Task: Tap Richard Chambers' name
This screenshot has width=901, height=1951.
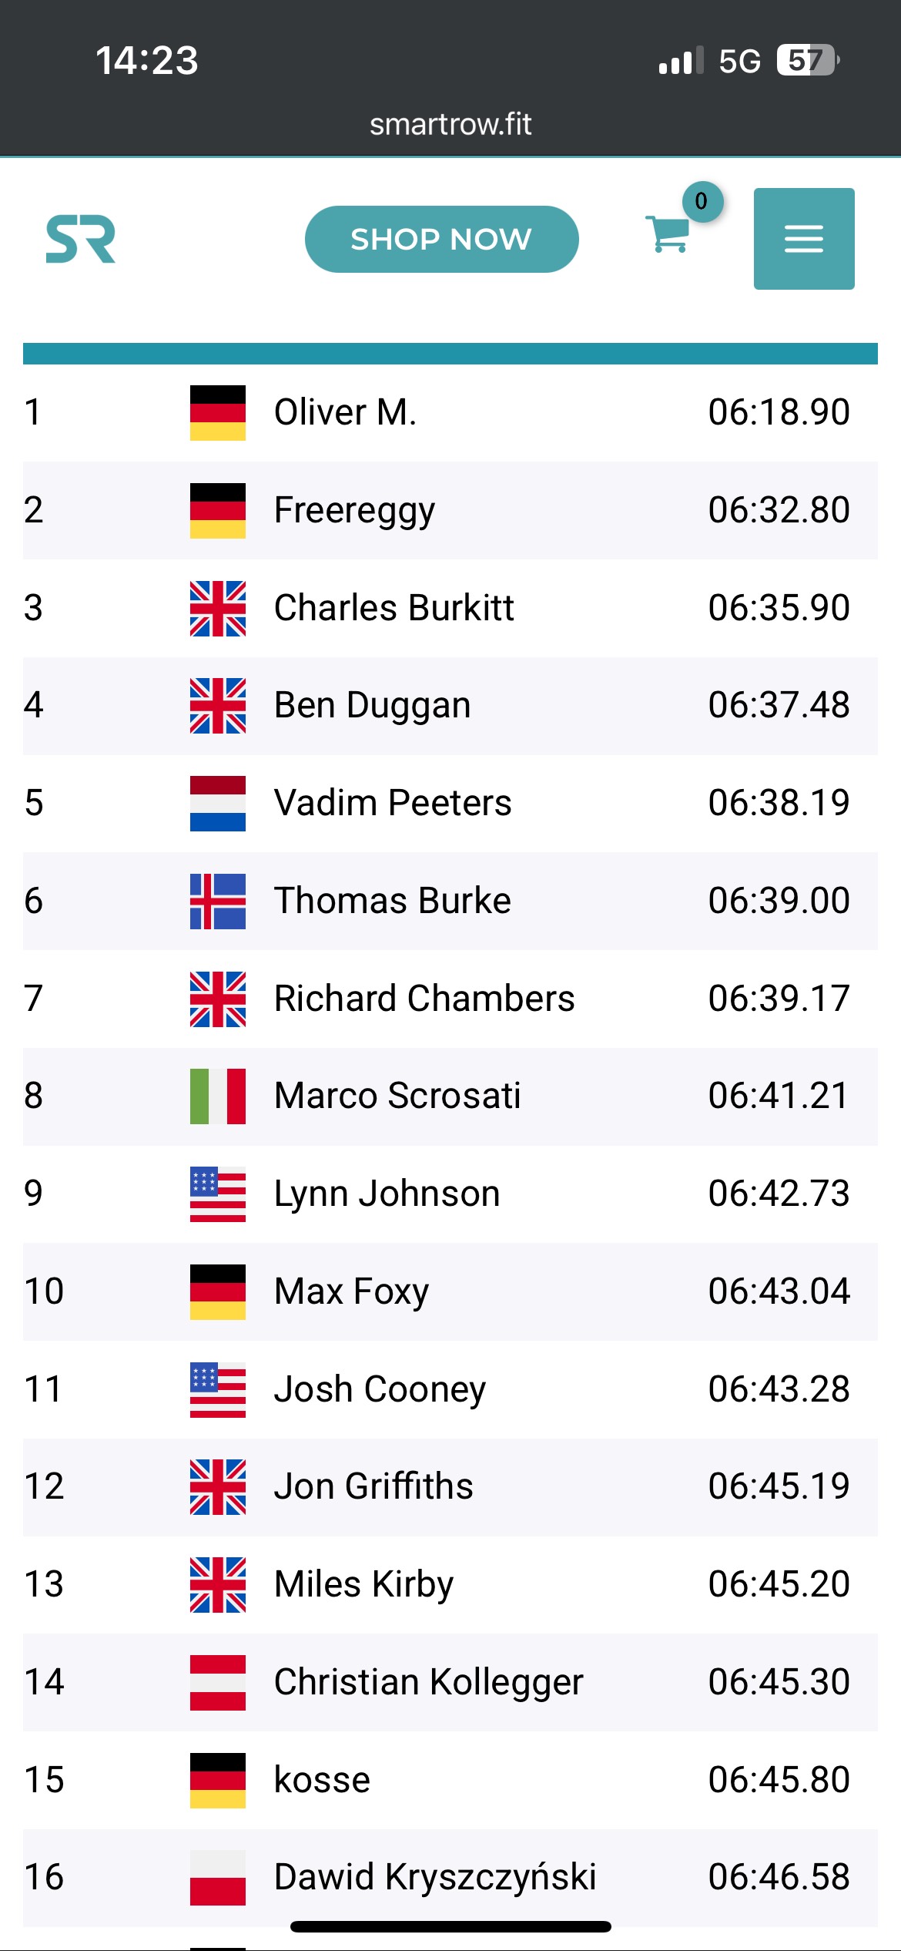Action: 424,999
